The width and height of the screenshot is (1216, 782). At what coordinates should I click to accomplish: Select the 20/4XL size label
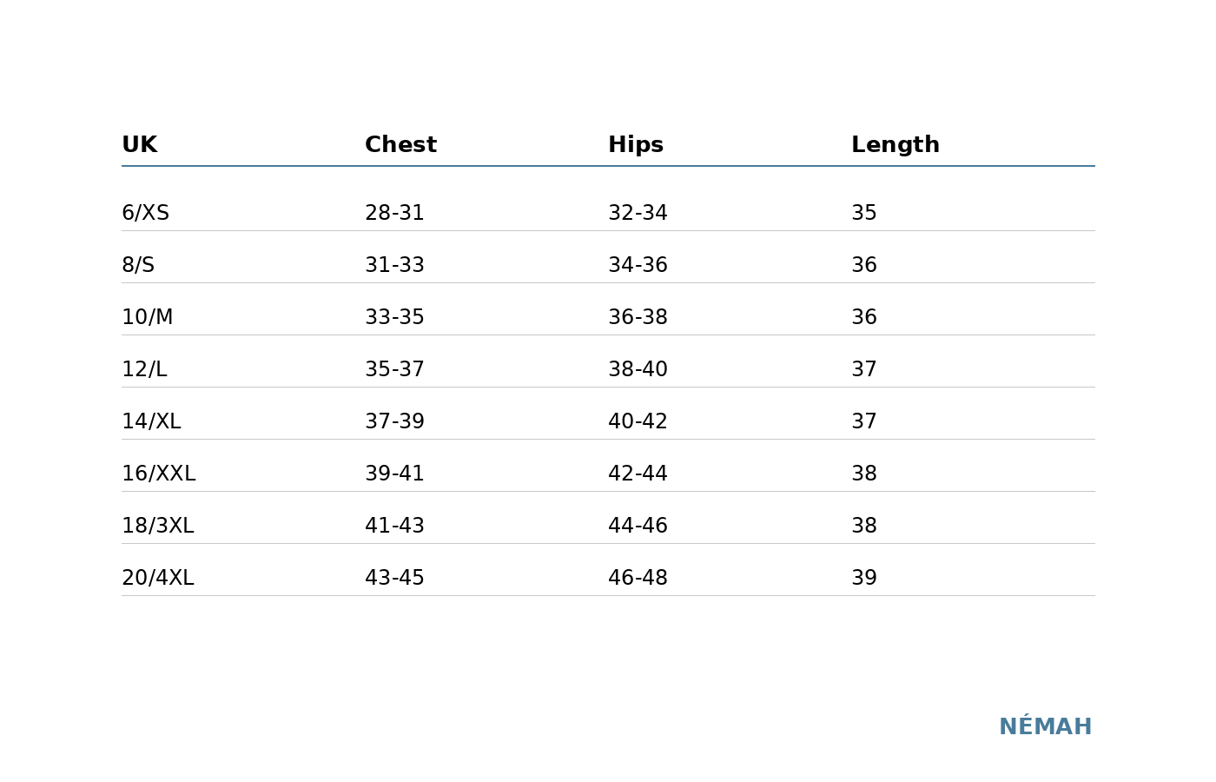pos(157,578)
